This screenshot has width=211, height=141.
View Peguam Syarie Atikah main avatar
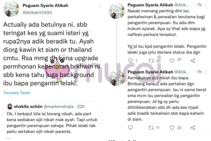(11, 9)
